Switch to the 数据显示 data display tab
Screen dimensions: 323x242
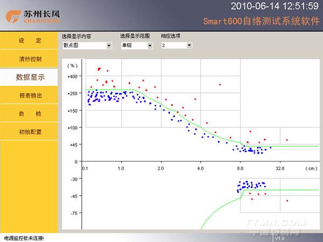point(30,77)
